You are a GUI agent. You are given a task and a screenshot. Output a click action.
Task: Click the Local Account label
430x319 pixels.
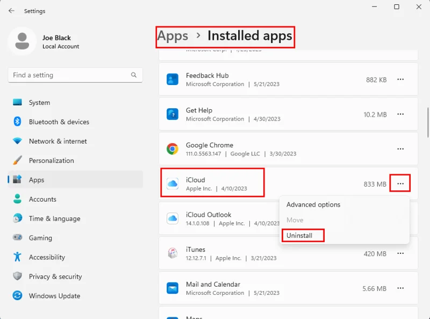pyautogui.click(x=61, y=46)
